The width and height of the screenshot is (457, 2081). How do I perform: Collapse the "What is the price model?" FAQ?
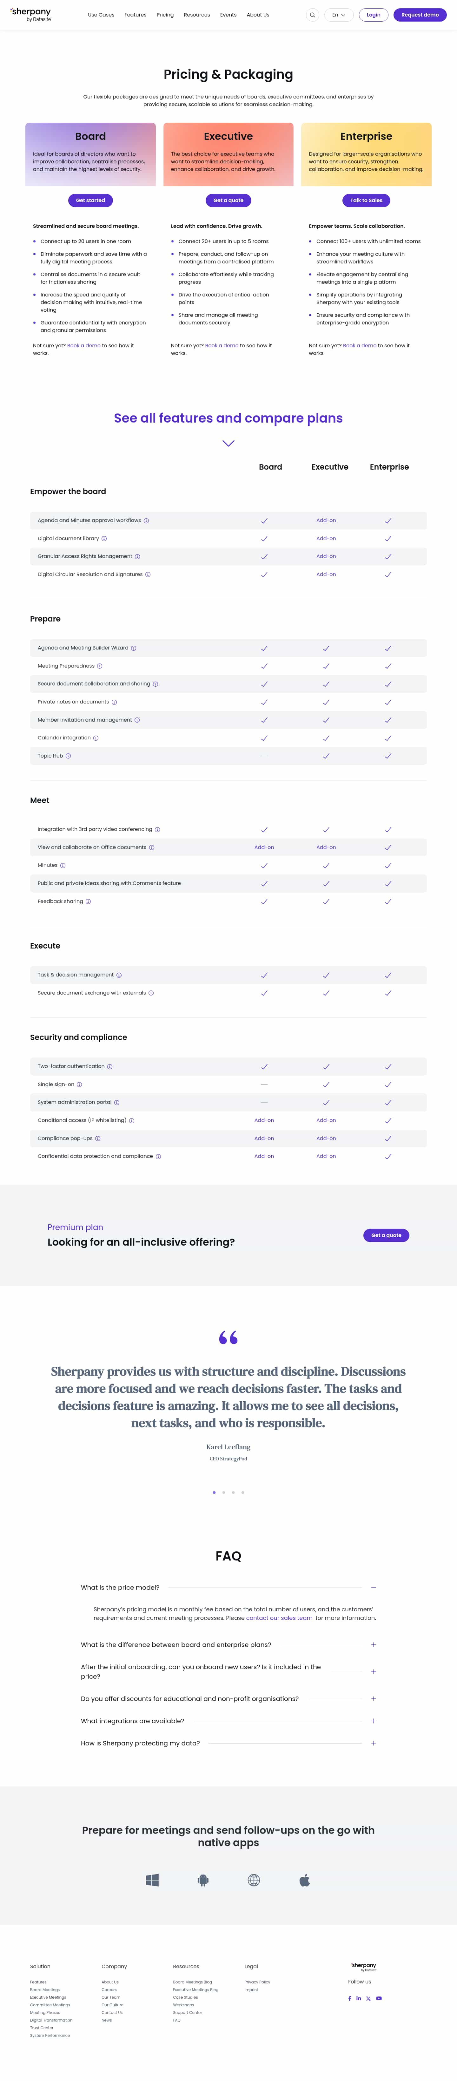(373, 1588)
